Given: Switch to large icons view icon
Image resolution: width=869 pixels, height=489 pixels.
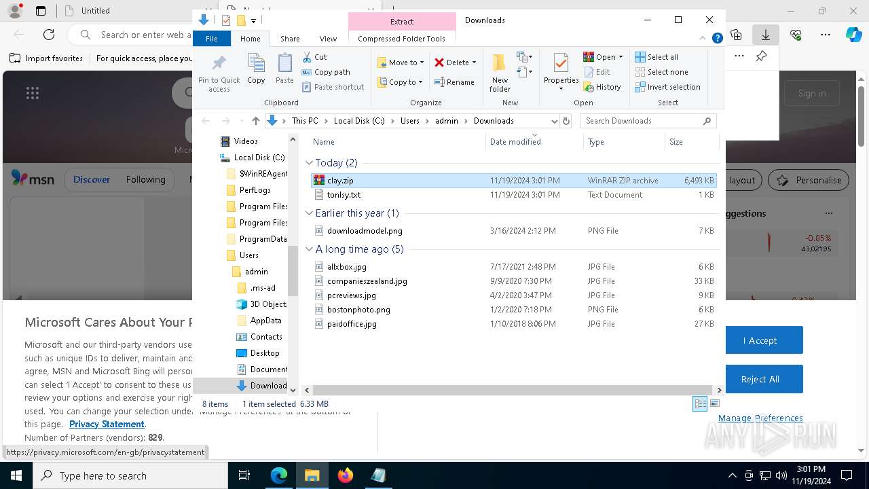Looking at the screenshot, I should point(714,403).
